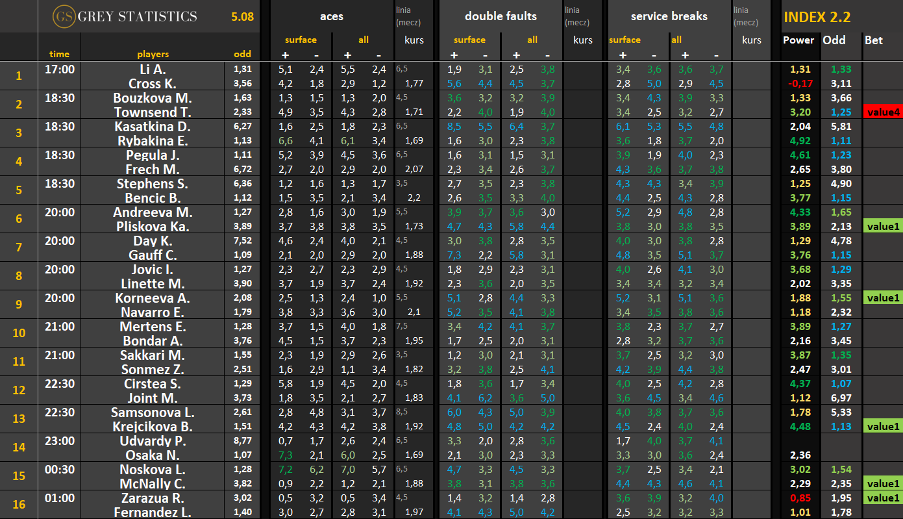The width and height of the screenshot is (903, 519).
Task: Select player Kasatkina D.
Action: (153, 126)
